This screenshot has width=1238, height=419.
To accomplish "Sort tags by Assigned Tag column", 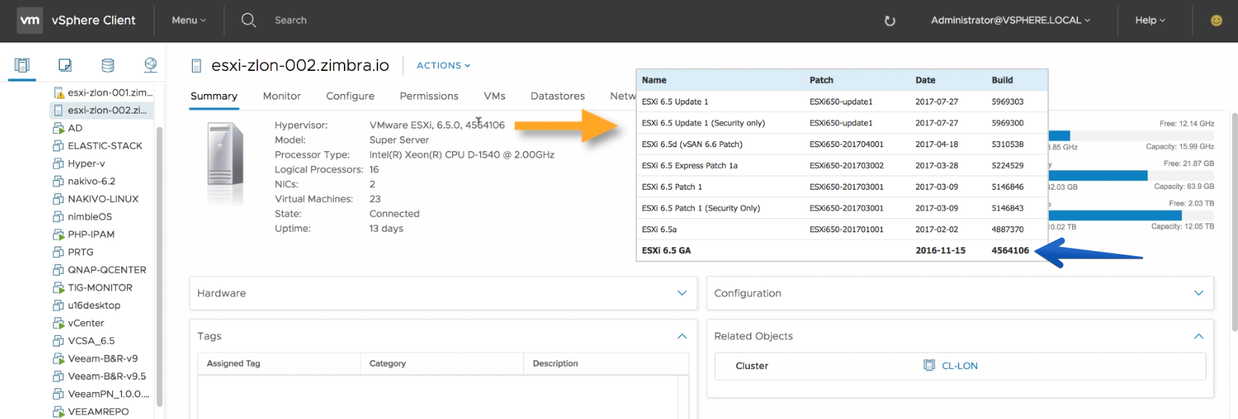I will pyautogui.click(x=279, y=364).
